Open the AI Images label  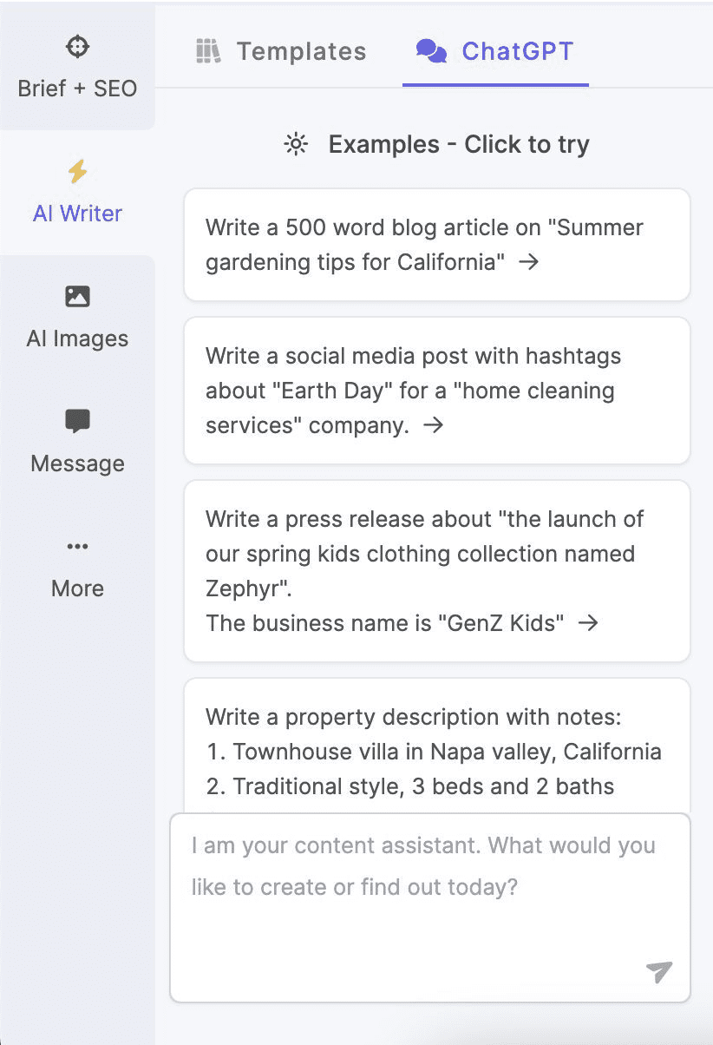77,338
